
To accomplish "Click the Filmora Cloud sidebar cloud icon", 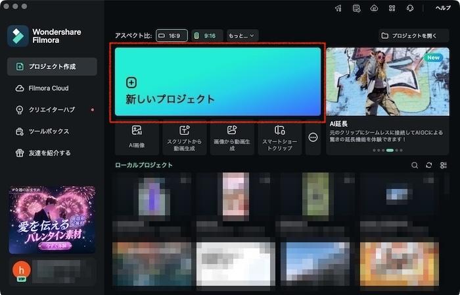I will coord(20,88).
